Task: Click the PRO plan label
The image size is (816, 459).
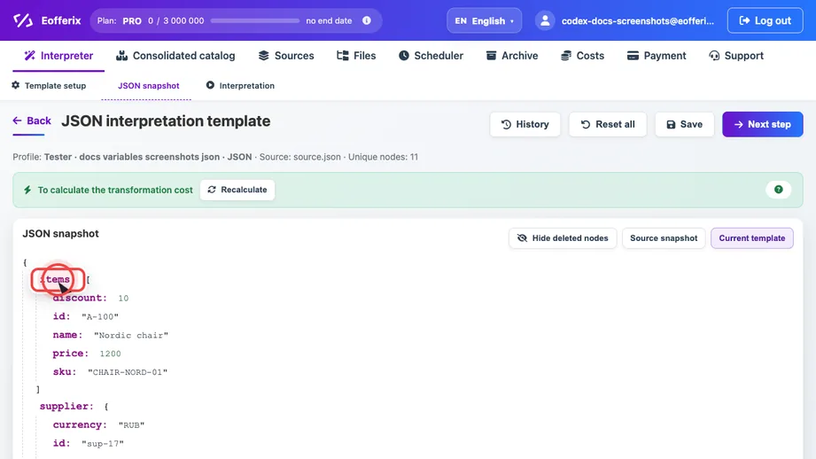Action: pos(132,20)
